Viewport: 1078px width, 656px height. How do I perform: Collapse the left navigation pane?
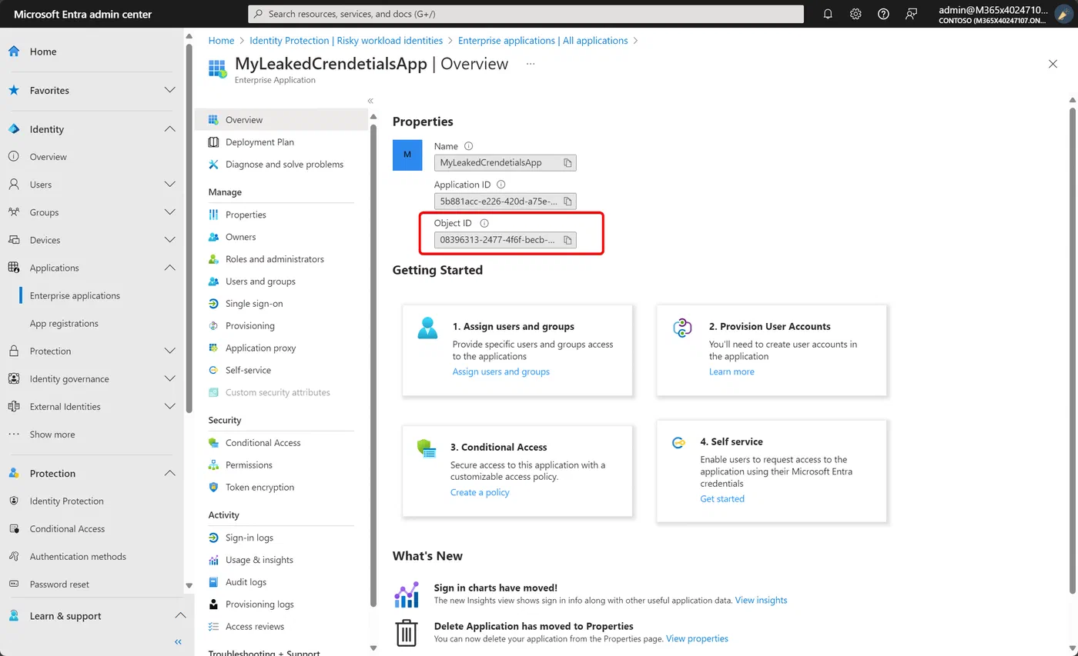pyautogui.click(x=178, y=641)
